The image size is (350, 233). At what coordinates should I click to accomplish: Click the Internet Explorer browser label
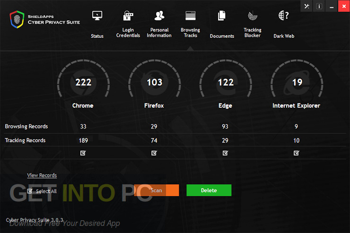(296, 105)
